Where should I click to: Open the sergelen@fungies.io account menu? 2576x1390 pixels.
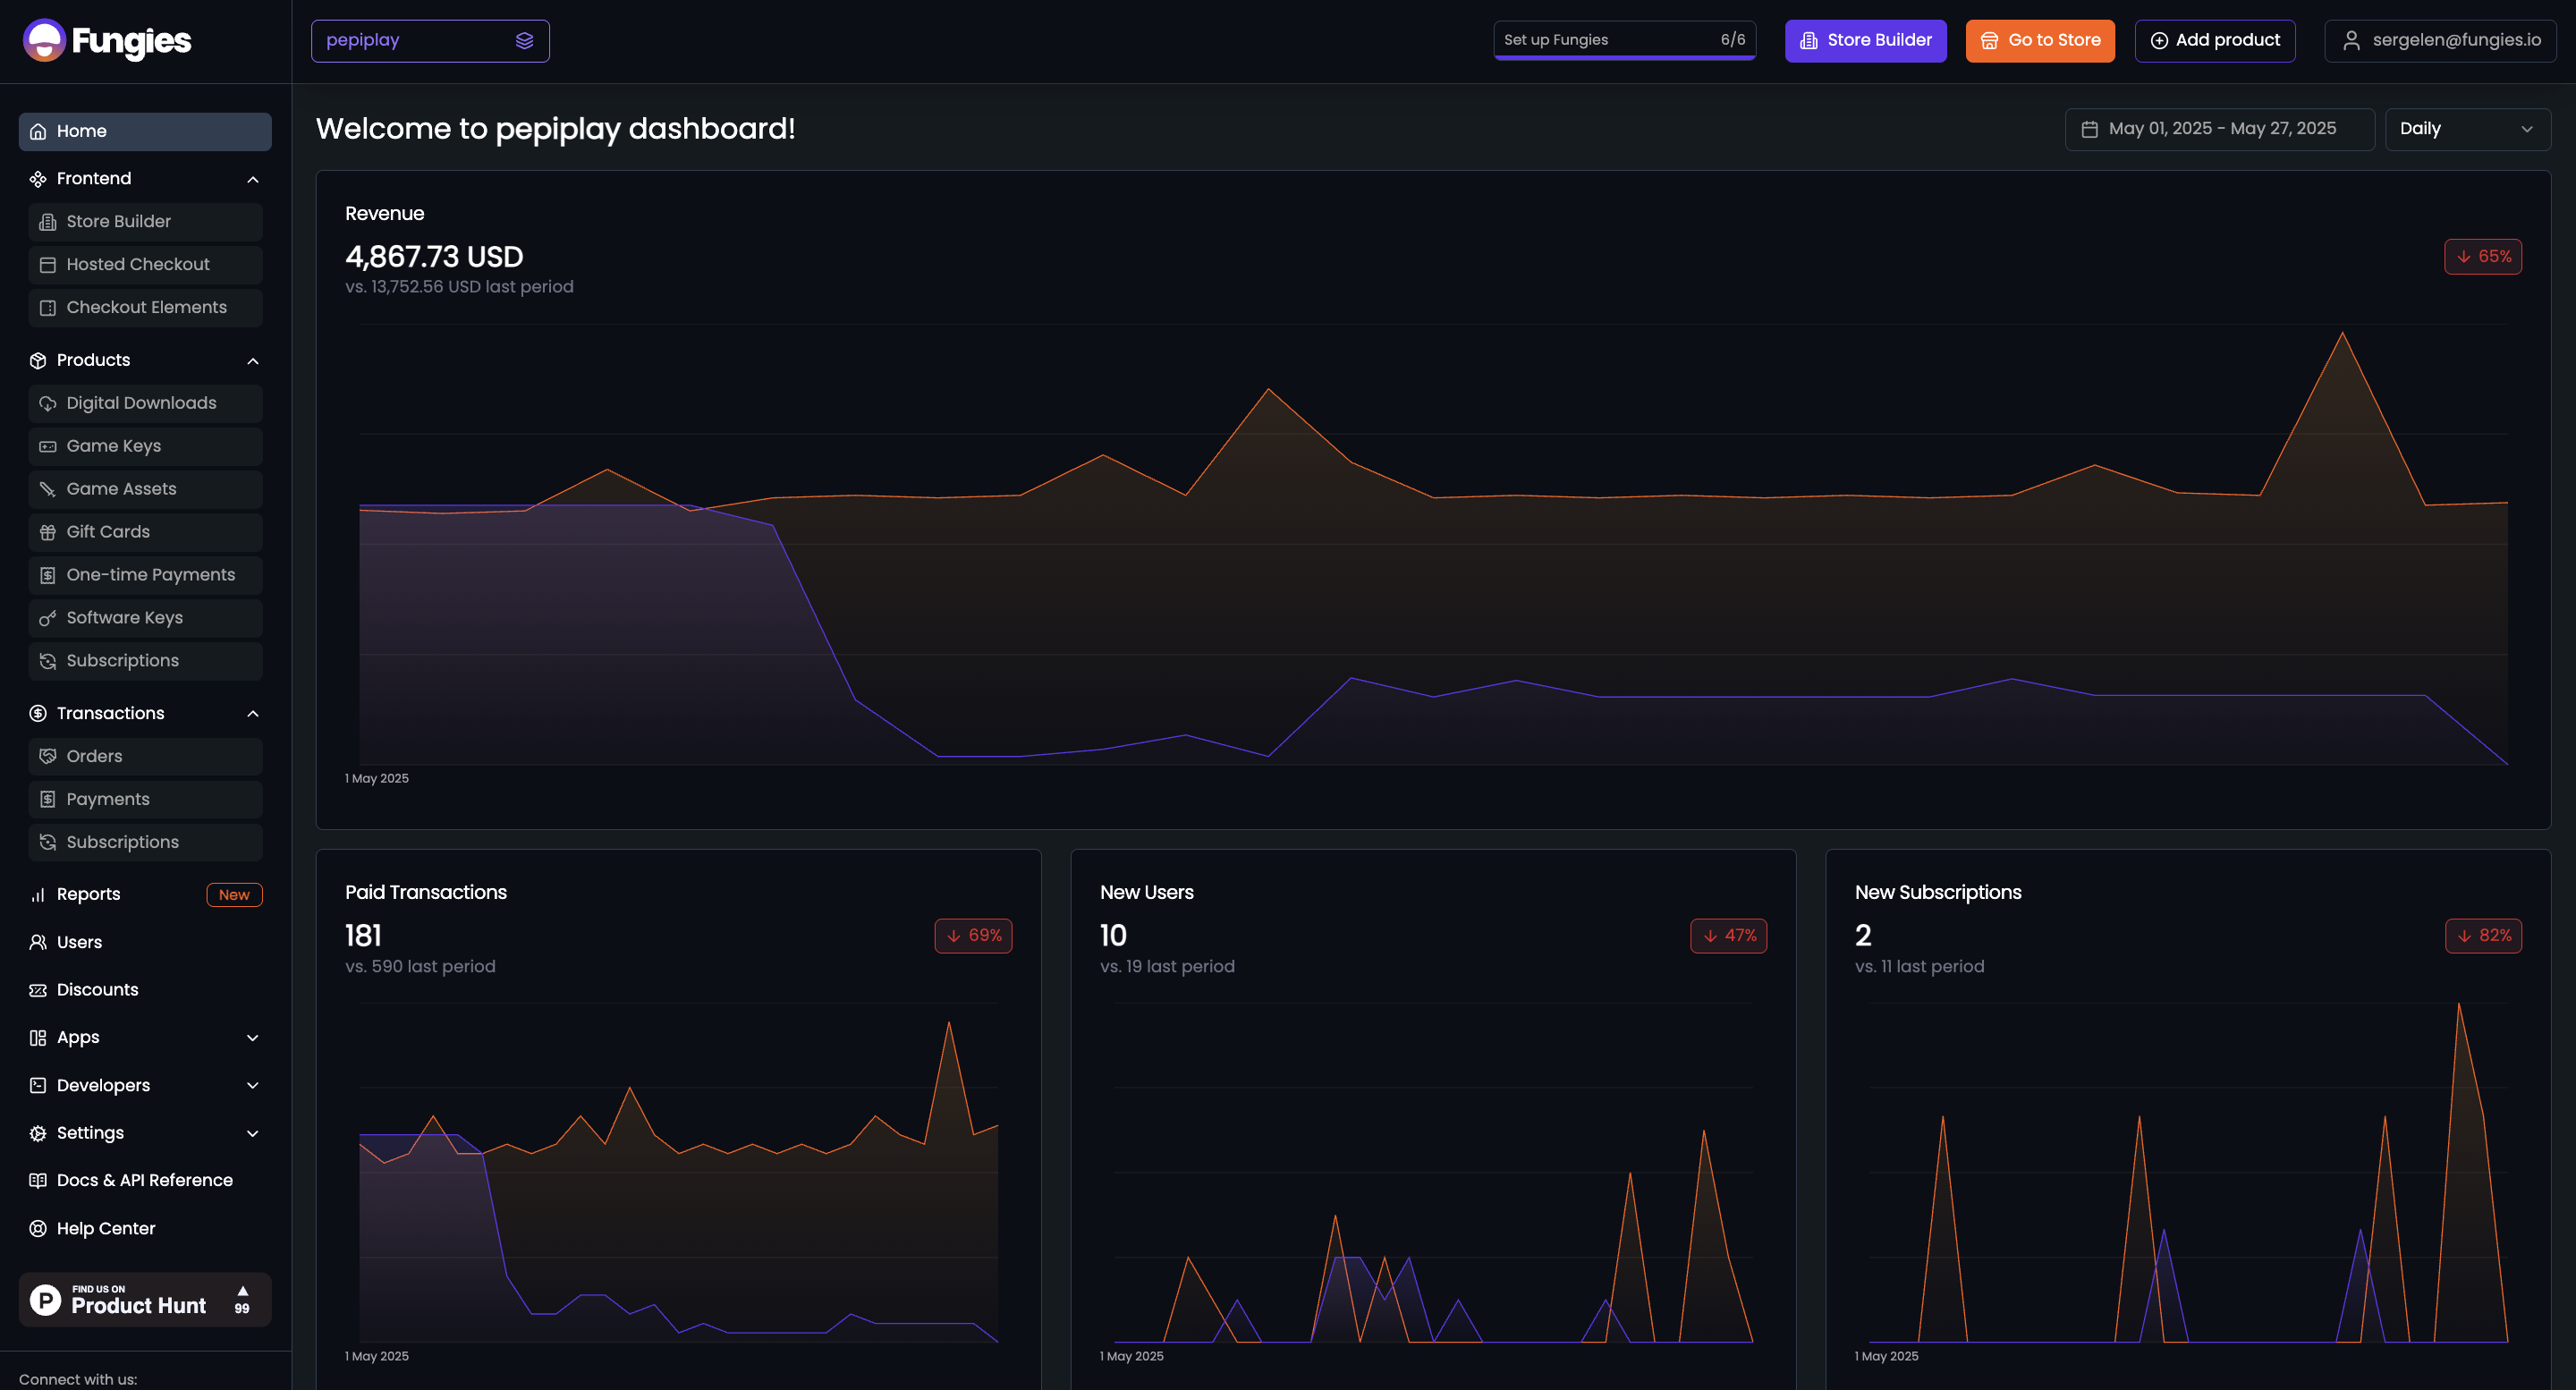click(x=2440, y=41)
